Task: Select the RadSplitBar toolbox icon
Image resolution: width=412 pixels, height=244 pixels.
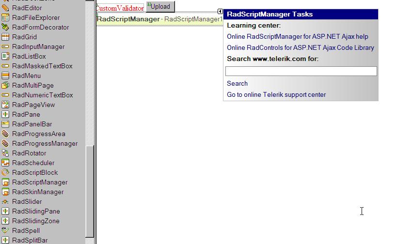Action: [5, 240]
